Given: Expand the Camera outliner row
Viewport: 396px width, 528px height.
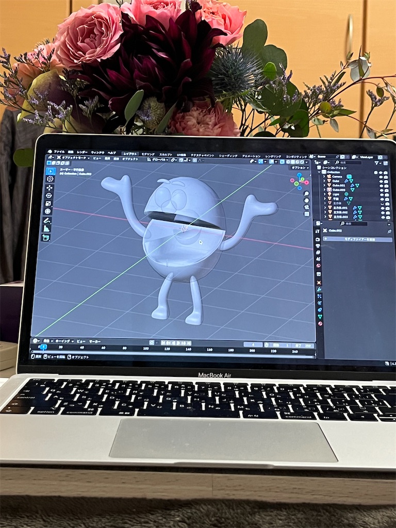Looking at the screenshot, I should point(324,176).
